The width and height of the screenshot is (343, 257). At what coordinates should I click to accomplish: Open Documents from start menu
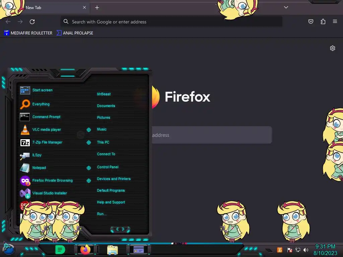(x=106, y=106)
